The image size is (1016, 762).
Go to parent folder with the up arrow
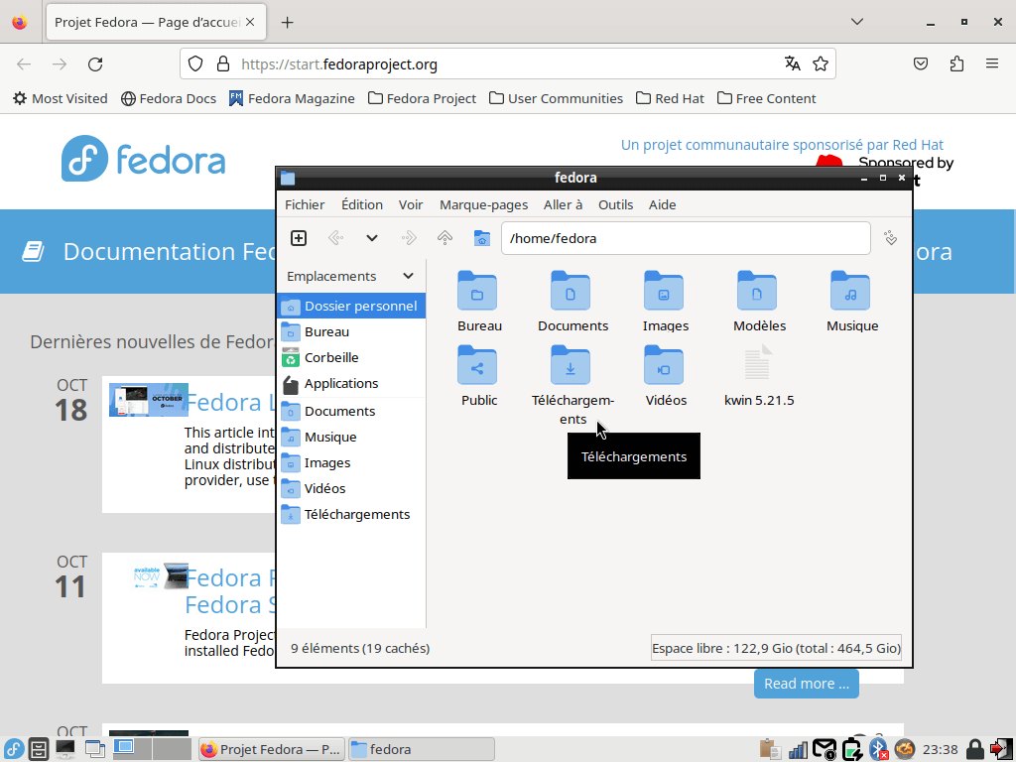click(445, 238)
